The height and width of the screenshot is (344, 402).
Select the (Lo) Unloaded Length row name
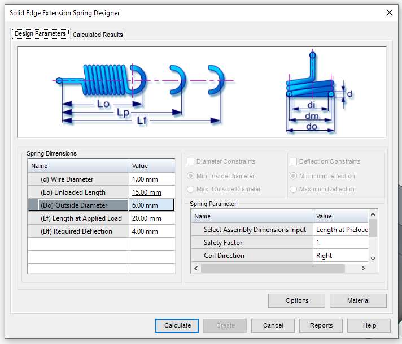point(78,192)
